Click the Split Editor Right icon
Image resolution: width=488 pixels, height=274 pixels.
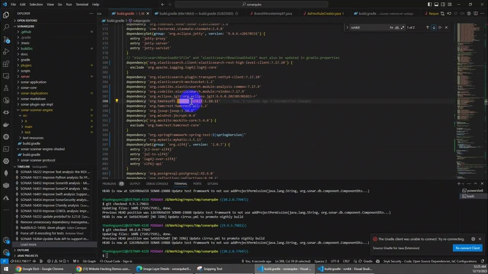[475, 13]
